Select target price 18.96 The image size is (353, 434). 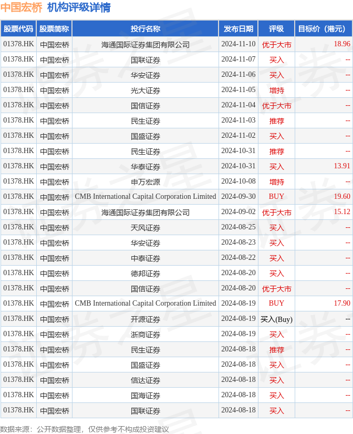342,44
